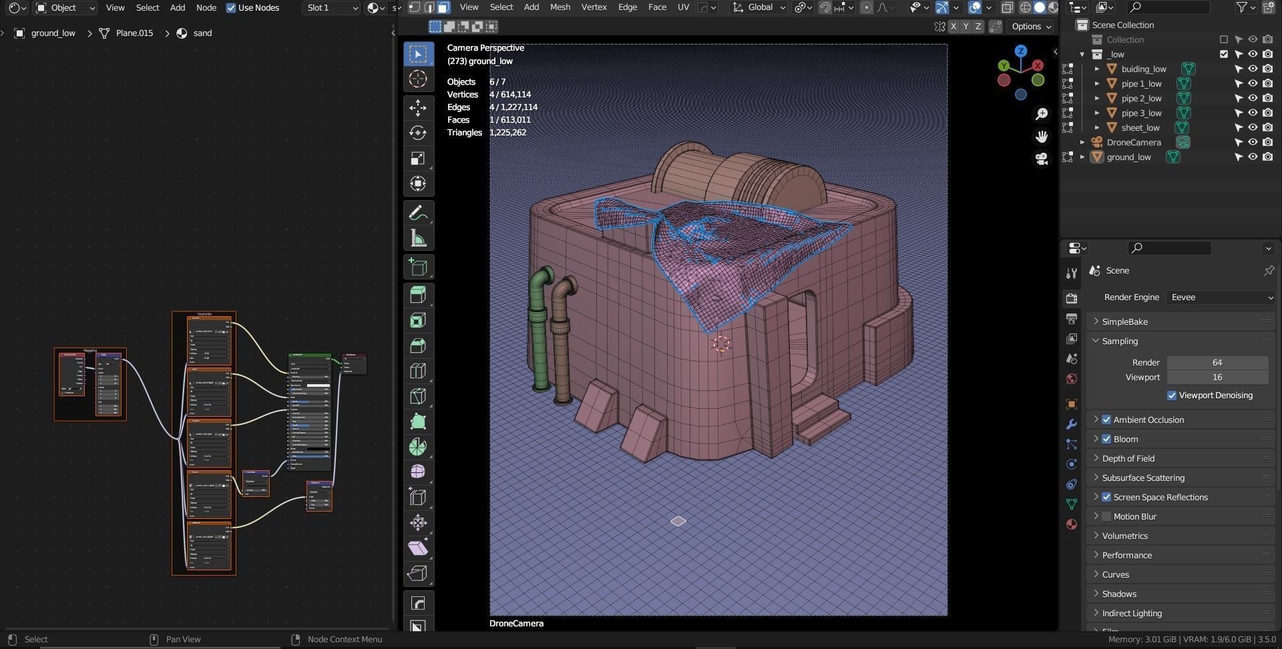Click the viewport pan hand icon
Screen dimensions: 1282x649
(x=1041, y=136)
